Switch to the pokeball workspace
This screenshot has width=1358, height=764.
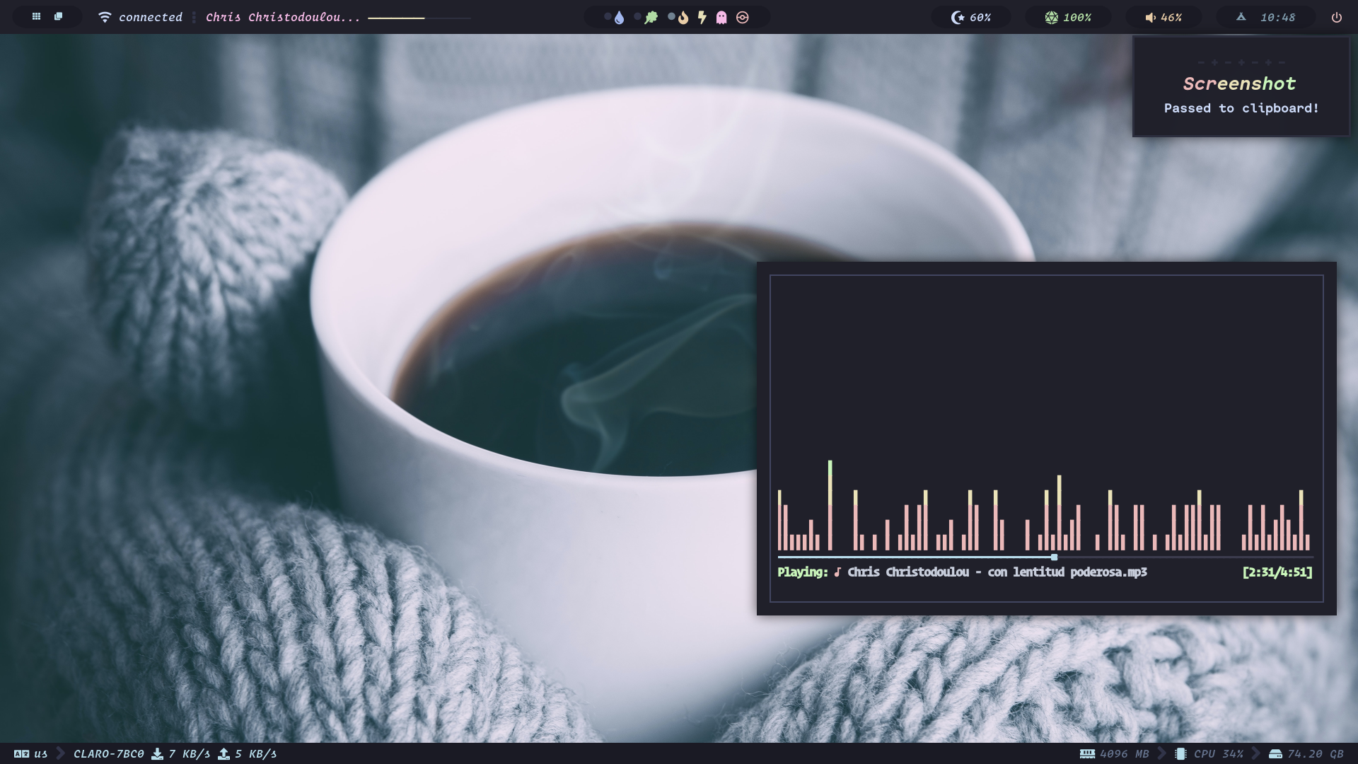click(743, 18)
